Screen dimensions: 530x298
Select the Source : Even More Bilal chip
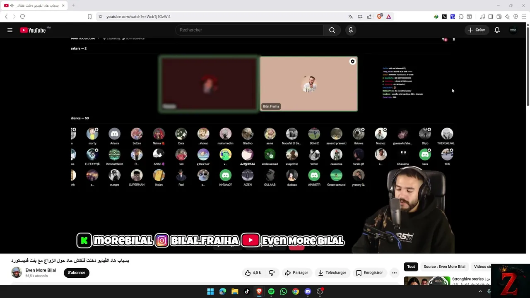tap(444, 267)
